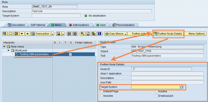This screenshot has width=208, height=102.
Task: Click the blue information toolbar icon
Action: click(x=99, y=34)
